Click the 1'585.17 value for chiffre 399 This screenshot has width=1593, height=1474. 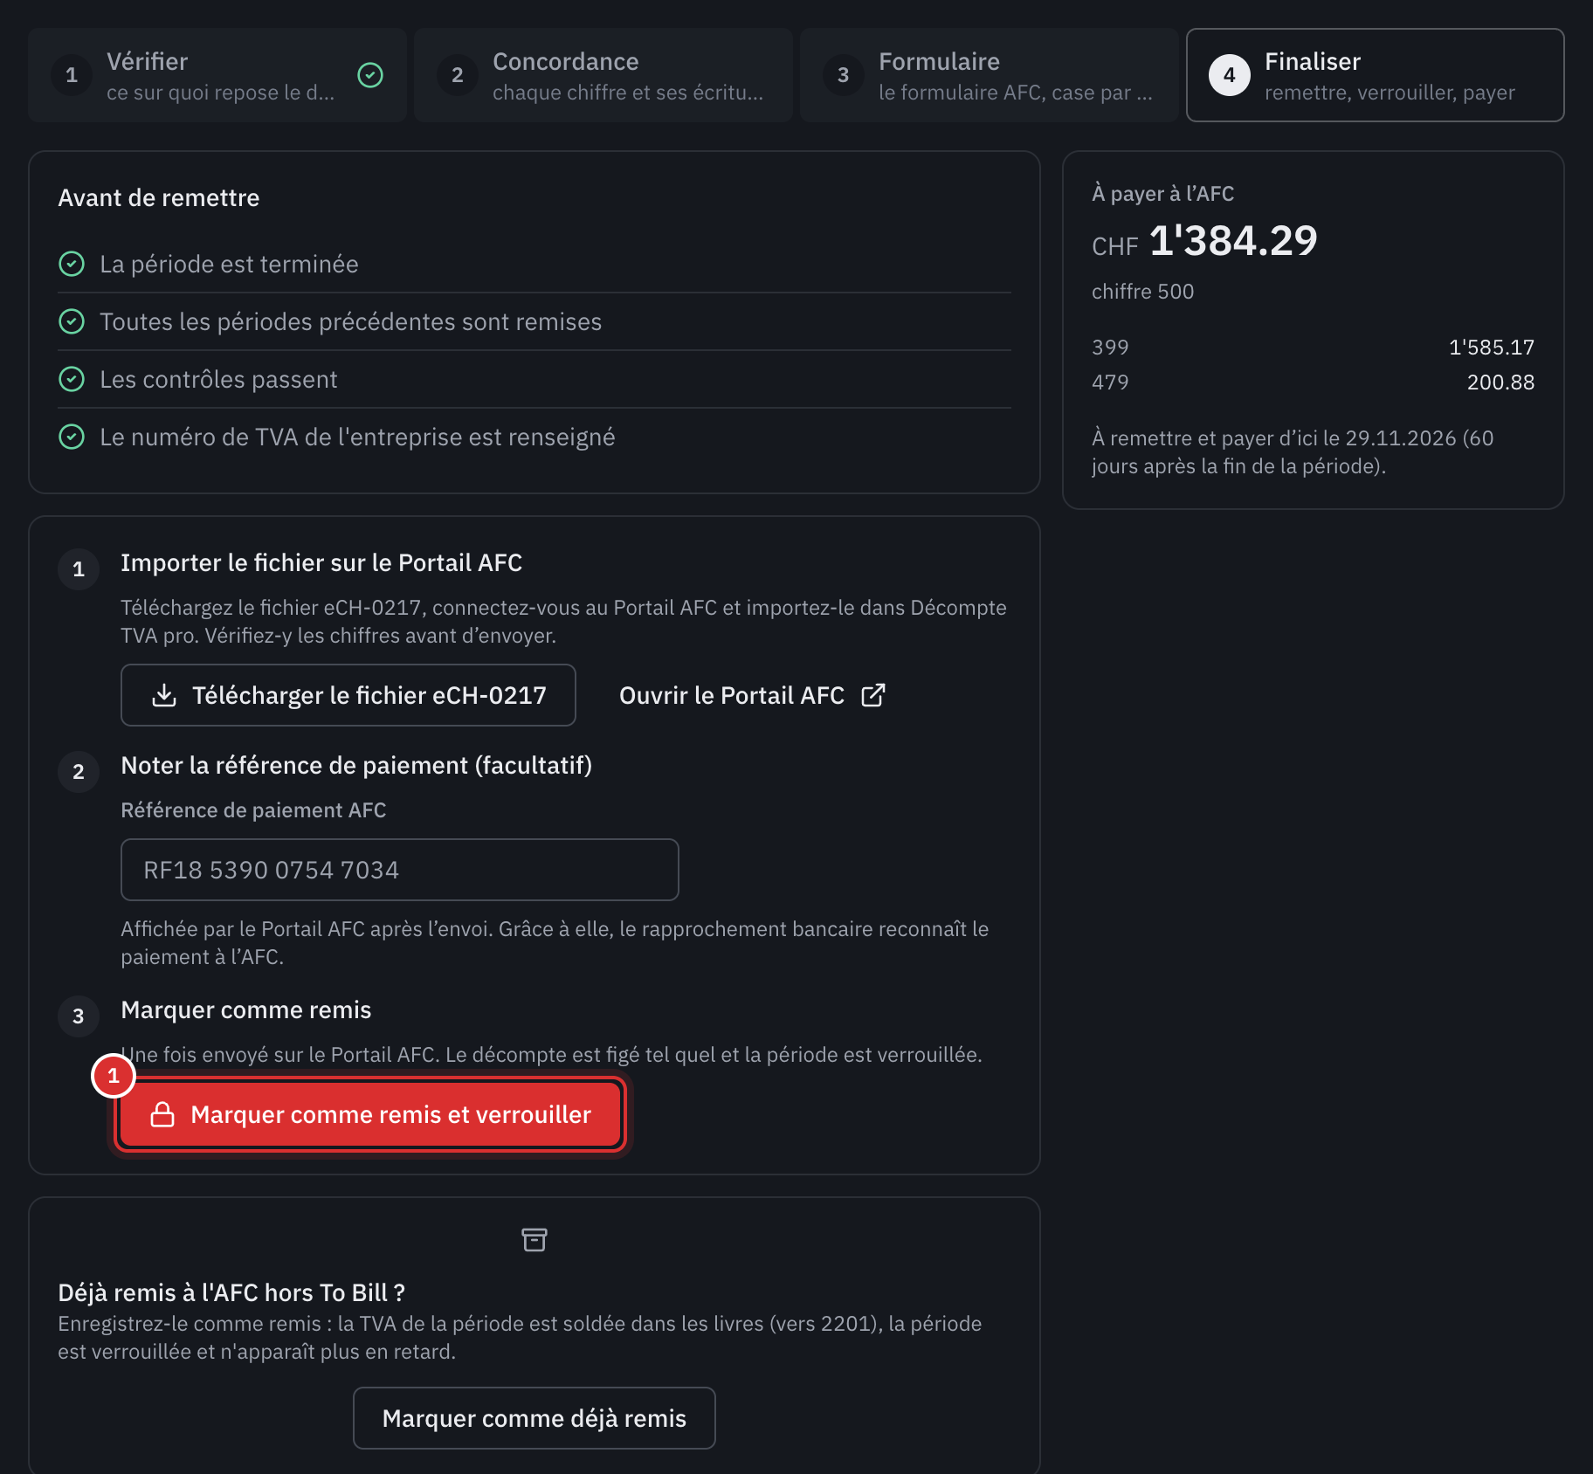[x=1492, y=348]
